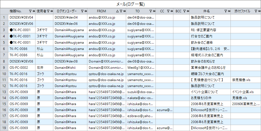261x131 pixels.
Task: Open filter for TO column
Action: coord(151,11)
